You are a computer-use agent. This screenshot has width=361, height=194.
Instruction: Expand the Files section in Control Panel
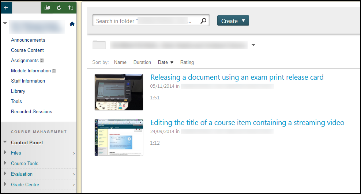(16, 153)
